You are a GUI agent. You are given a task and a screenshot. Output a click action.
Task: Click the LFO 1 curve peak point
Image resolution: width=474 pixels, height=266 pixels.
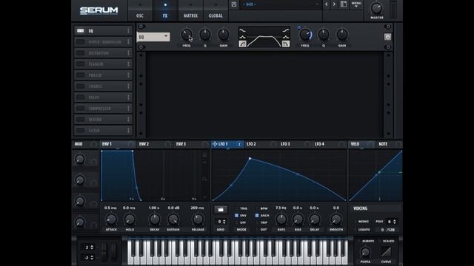(250, 158)
